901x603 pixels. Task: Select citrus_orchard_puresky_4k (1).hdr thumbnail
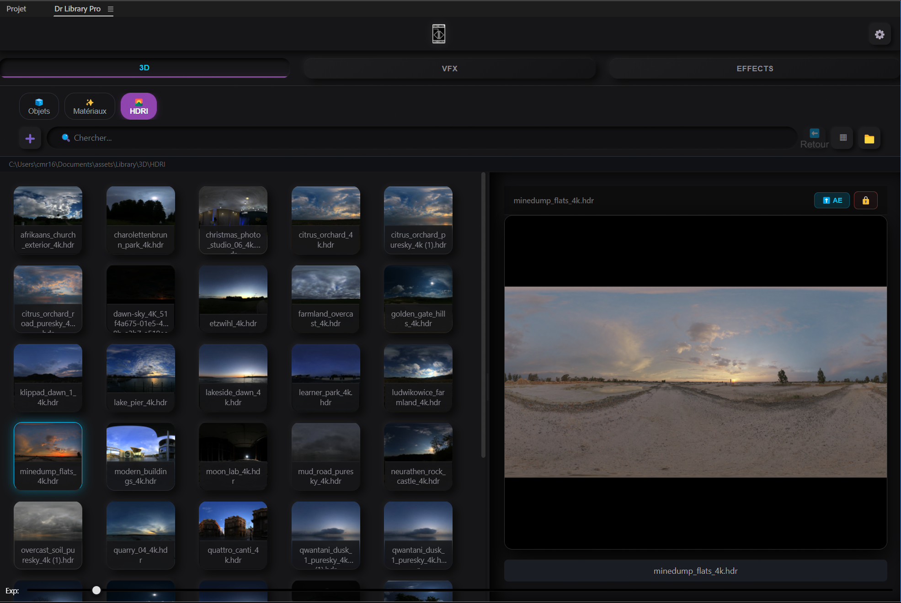click(x=418, y=220)
